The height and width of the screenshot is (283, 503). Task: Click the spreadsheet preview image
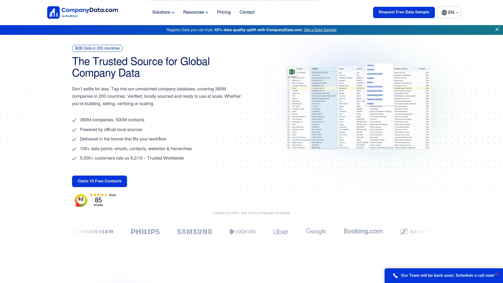(x=359, y=107)
